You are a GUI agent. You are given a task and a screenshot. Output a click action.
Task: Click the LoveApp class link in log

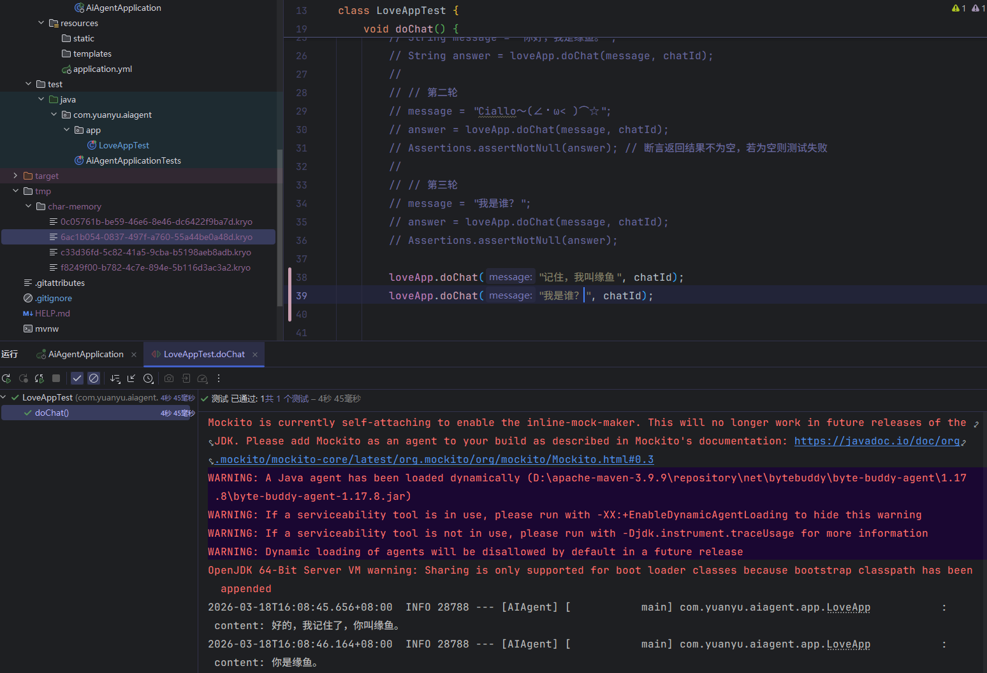pyautogui.click(x=848, y=607)
